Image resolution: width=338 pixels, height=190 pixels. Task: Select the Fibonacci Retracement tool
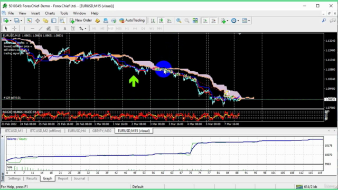click(57, 28)
